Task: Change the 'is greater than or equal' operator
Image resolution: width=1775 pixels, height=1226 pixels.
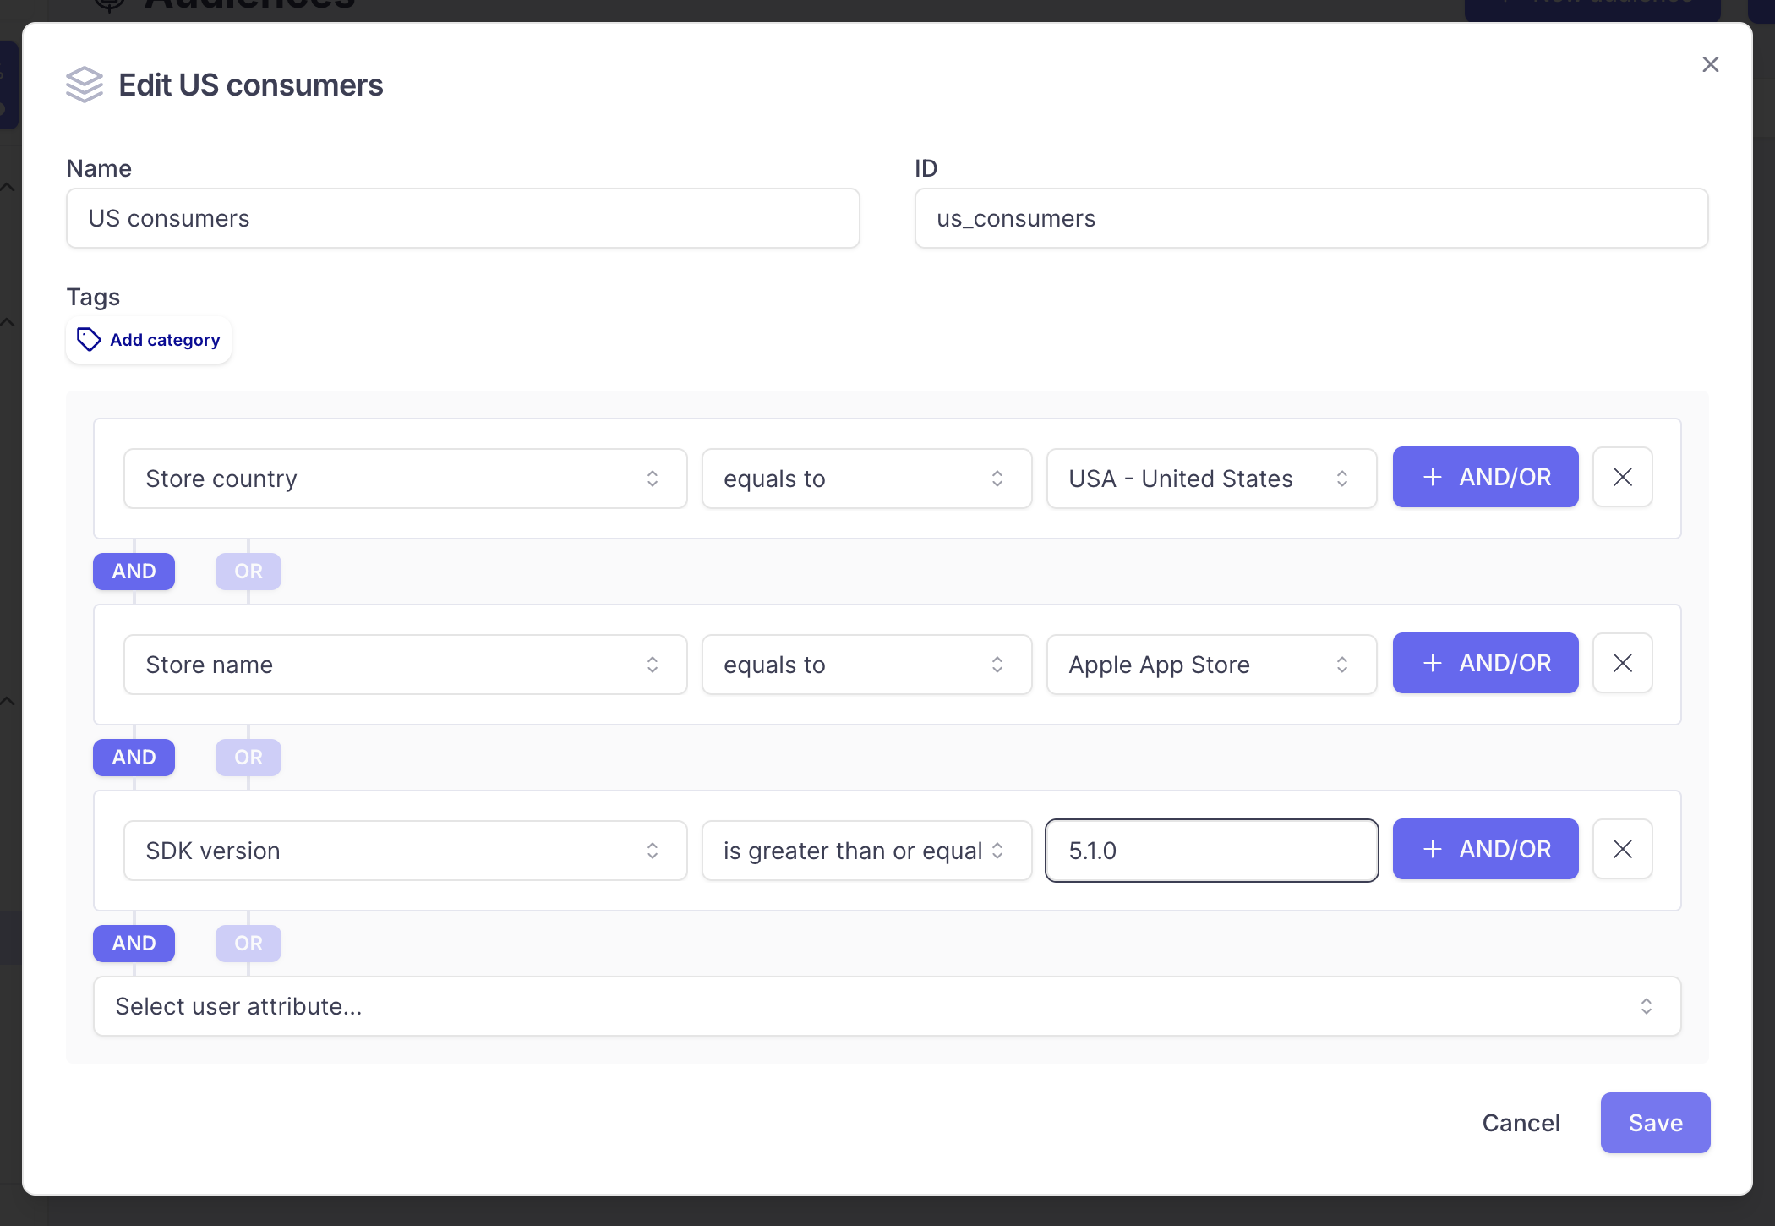Action: [x=866, y=851]
